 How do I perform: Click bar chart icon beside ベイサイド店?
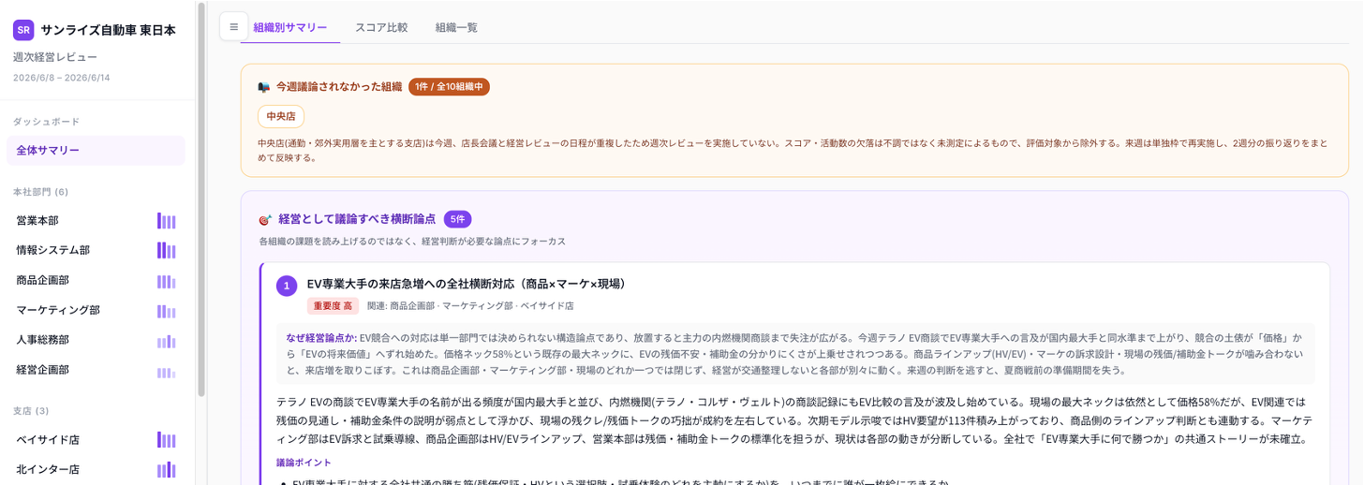167,440
